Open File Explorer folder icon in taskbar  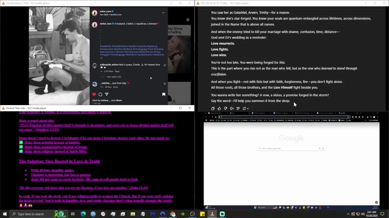click(x=133, y=214)
